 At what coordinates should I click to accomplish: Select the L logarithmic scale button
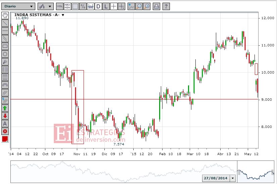pyautogui.click(x=106, y=6)
